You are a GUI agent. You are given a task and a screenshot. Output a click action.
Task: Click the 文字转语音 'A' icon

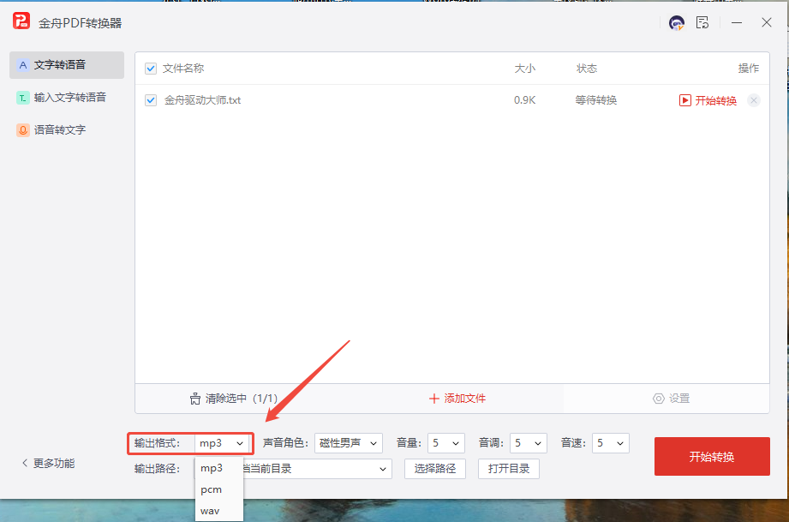point(22,65)
